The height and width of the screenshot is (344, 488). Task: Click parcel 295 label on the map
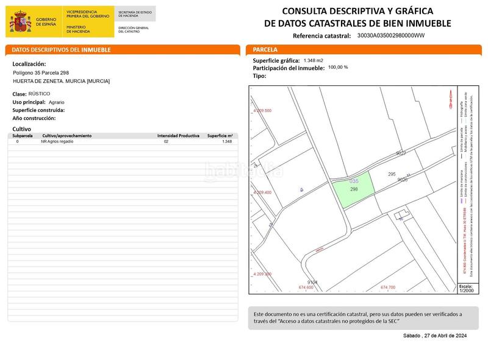392,174
